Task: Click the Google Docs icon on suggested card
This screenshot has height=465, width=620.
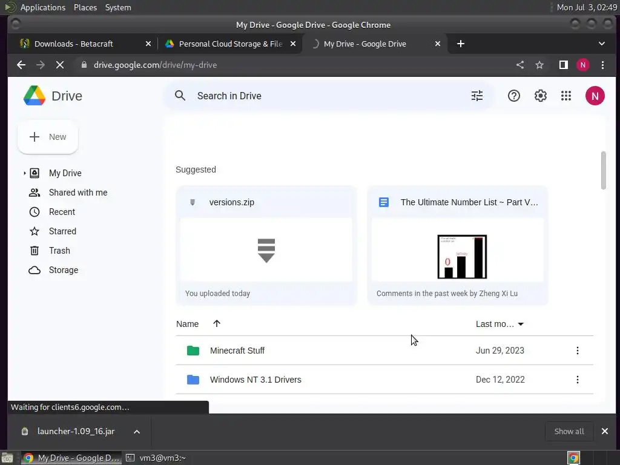Action: click(383, 202)
